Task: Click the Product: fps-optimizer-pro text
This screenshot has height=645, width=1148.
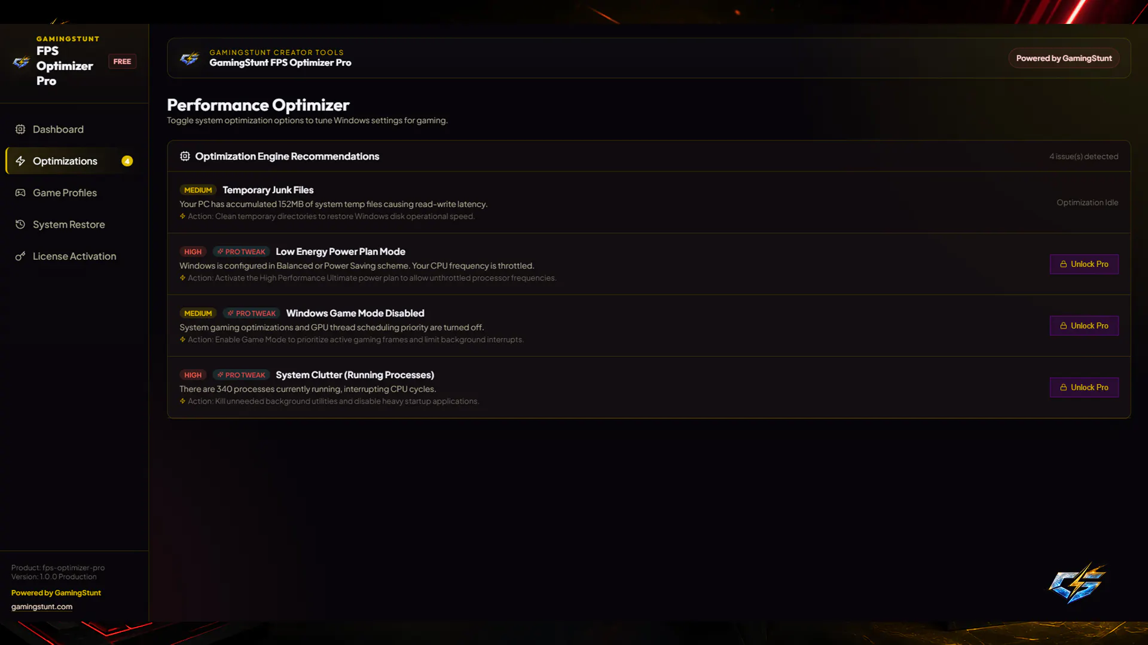Action: 58,567
